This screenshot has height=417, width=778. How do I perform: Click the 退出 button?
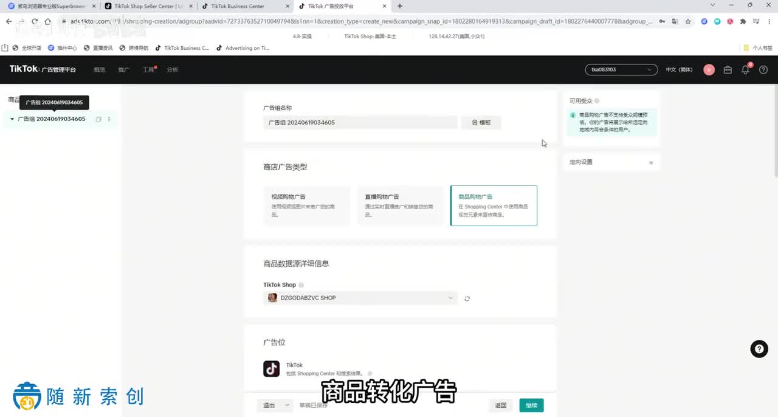(x=269, y=405)
